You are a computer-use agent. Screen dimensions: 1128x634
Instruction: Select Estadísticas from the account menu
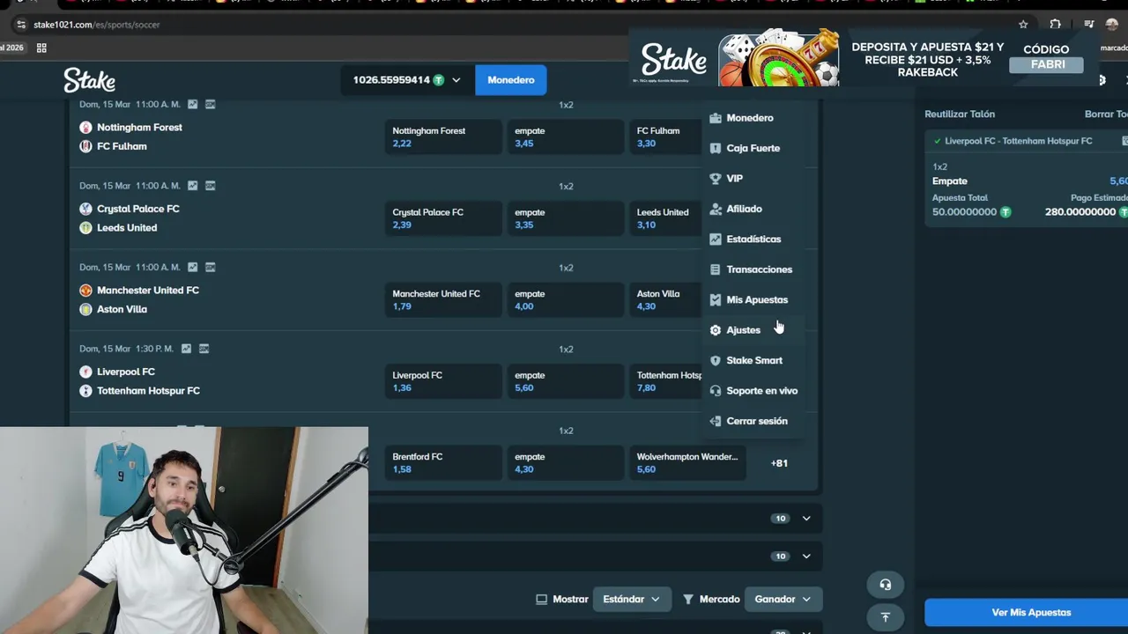pyautogui.click(x=753, y=240)
